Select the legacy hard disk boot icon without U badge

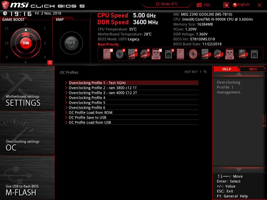click(180, 54)
